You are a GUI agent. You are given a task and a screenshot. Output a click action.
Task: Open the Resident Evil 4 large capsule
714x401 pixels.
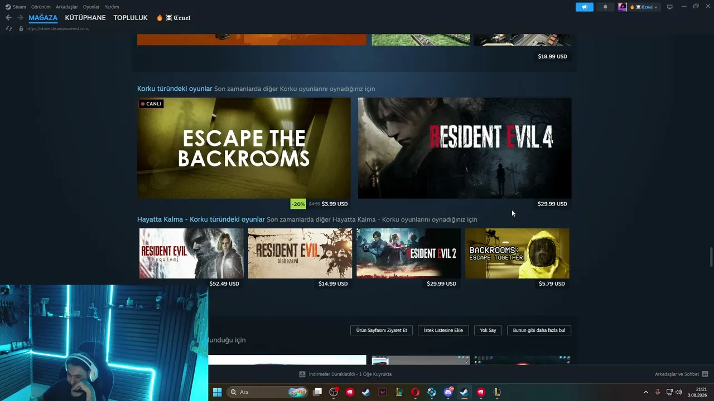tap(465, 148)
